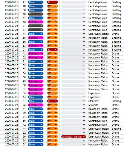Screen dimensions: 124x146
Task: Open the red K status dropdown in age 47 row
Action: (x=52, y=2)
